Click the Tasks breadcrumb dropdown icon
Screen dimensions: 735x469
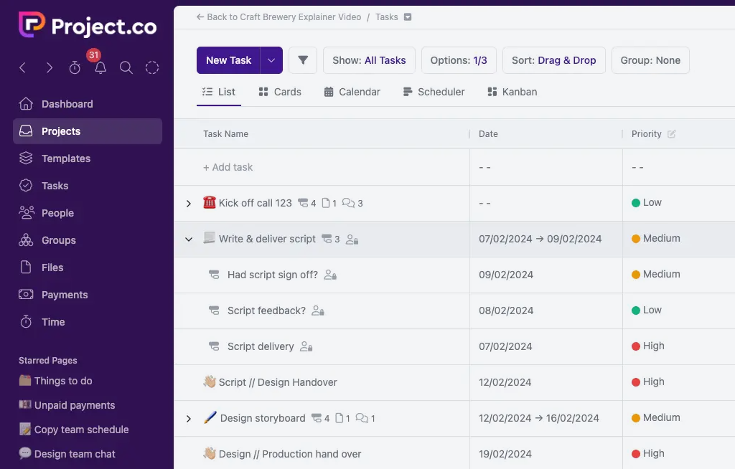tap(408, 17)
